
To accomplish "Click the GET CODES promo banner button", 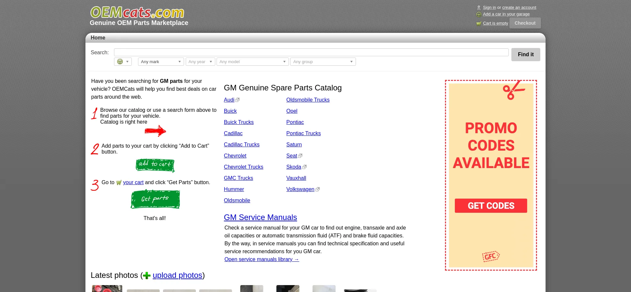I will [x=491, y=206].
